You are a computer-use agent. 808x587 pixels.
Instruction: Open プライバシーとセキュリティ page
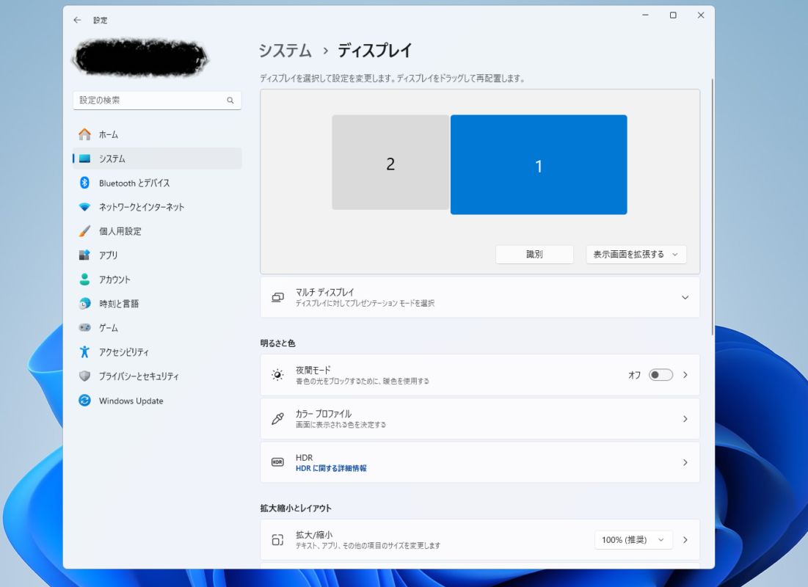click(x=157, y=376)
